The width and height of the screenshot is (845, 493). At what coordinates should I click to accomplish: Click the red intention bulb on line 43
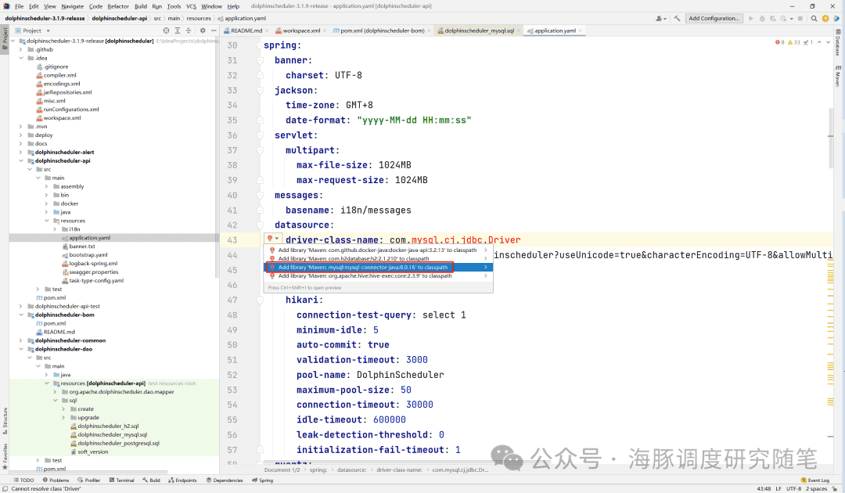tap(270, 239)
